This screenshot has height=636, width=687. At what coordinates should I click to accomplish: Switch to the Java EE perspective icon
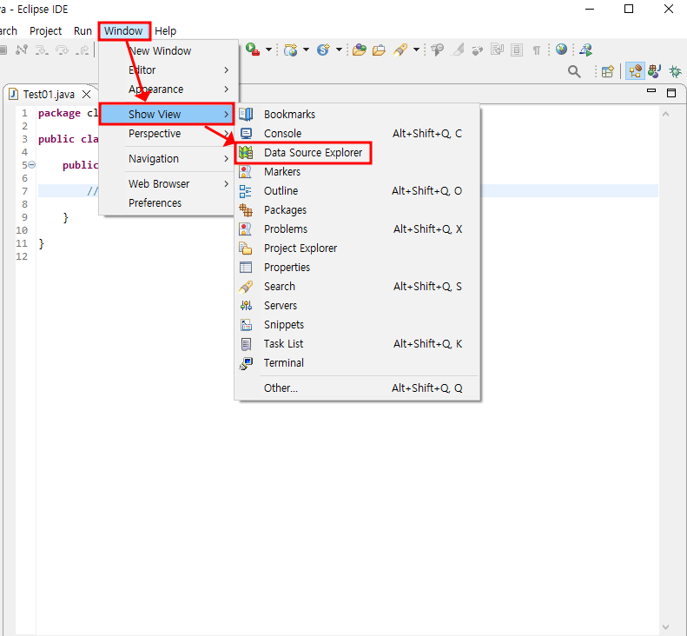coord(635,71)
